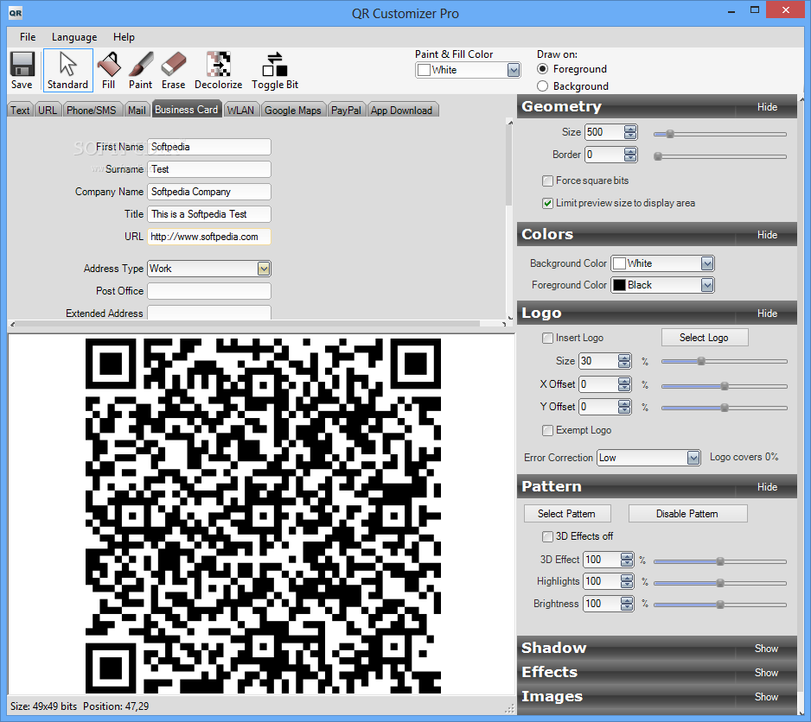Select the Erase tool
This screenshot has width=811, height=722.
coord(173,70)
